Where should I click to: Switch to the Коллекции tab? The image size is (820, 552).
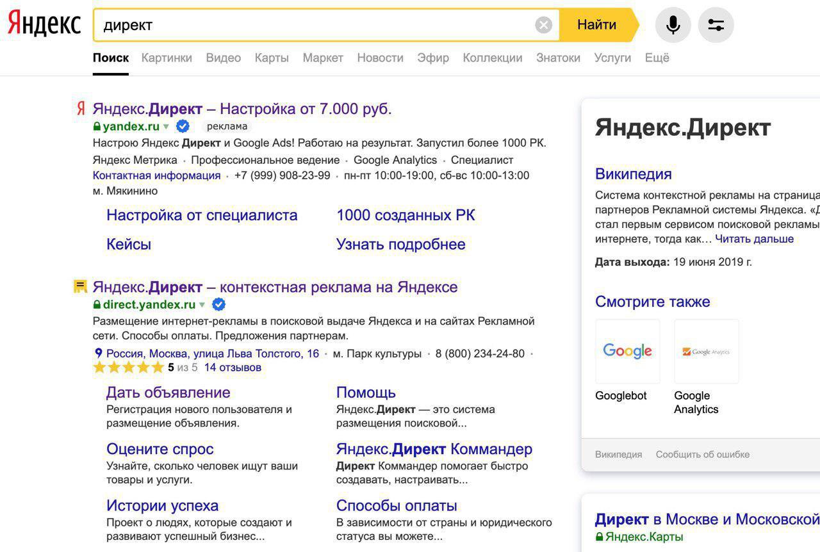coord(493,58)
